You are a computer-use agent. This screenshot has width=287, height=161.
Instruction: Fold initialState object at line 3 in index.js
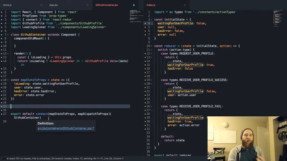(x=152, y=20)
